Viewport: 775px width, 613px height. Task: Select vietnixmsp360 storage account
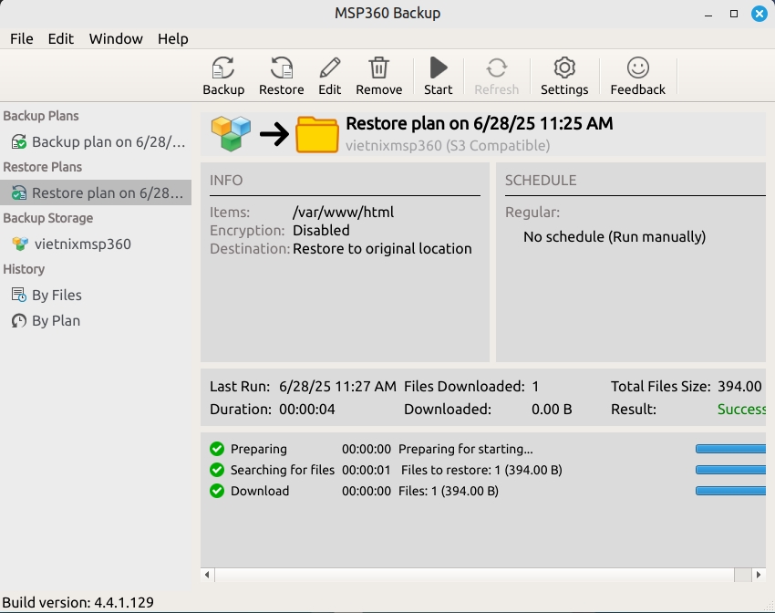[96, 244]
